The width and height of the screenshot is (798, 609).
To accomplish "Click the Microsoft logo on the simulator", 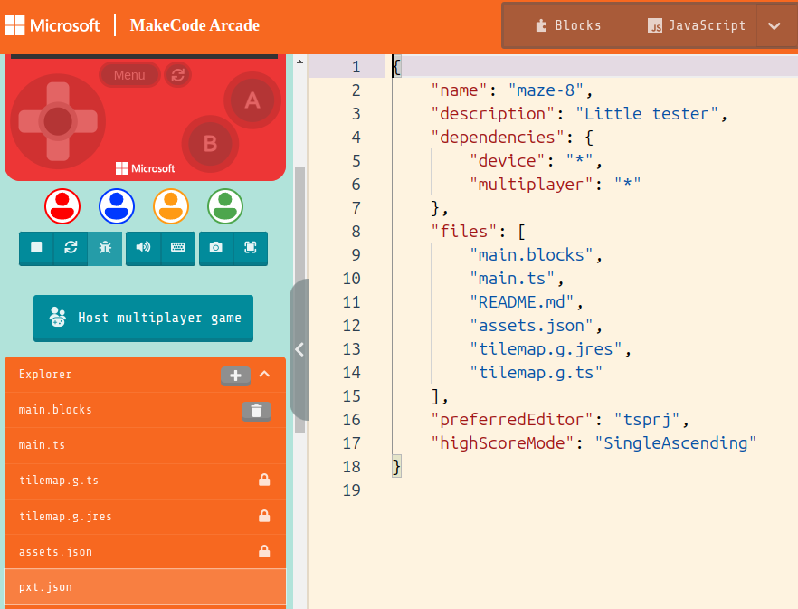I will pos(145,168).
